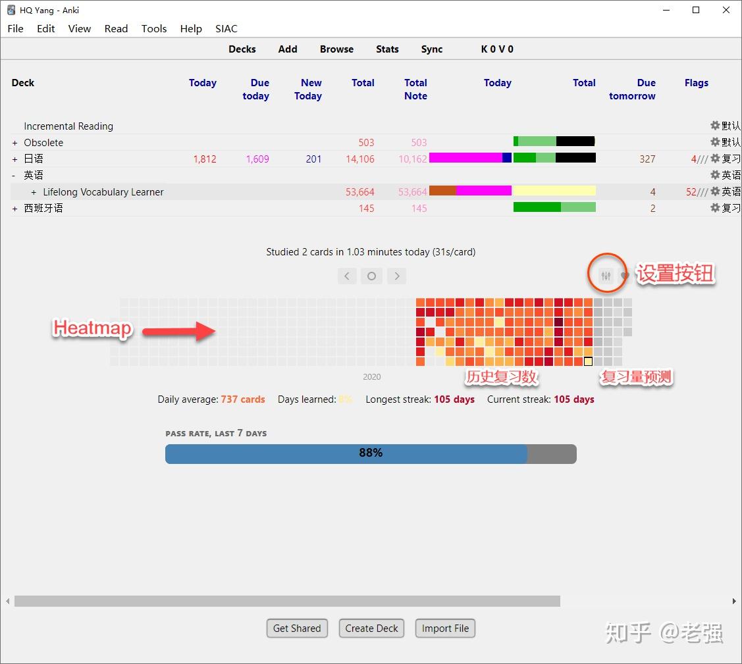Open gear options for Lifelong Vocabulary Learner deck
742x664 pixels.
714,192
